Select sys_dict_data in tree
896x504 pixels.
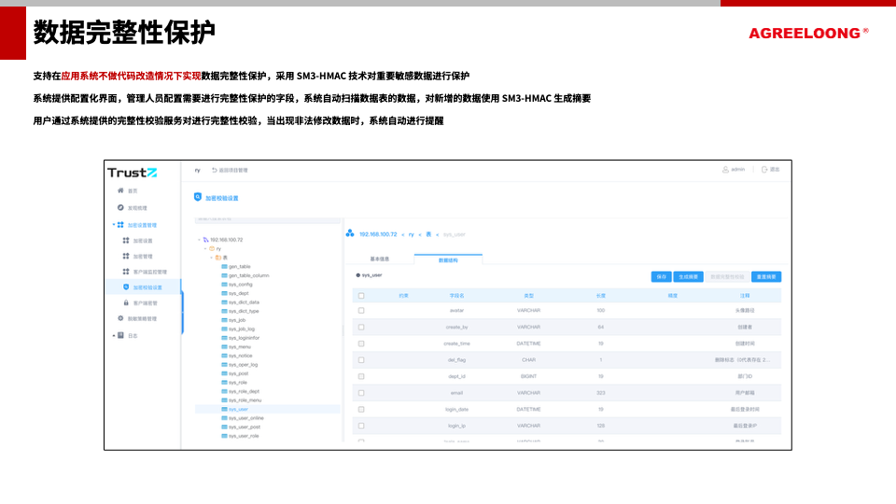[244, 302]
